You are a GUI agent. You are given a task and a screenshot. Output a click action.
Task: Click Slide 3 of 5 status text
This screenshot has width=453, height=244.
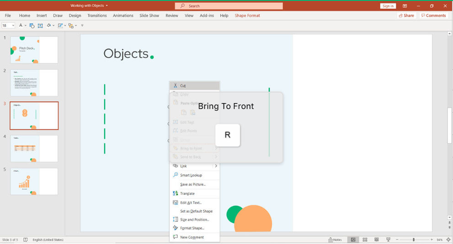pos(10,240)
